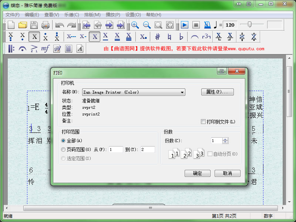
Task: Adjust the tempo slider handle
Action: point(249,24)
